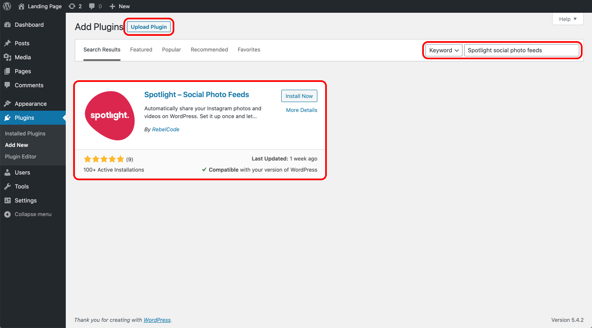Click the Settings sliders icon
Image resolution: width=592 pixels, height=328 pixels.
[7, 200]
